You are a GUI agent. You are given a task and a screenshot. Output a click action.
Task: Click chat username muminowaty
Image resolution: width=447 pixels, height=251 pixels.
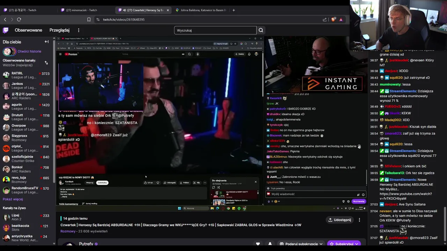[x=390, y=84]
